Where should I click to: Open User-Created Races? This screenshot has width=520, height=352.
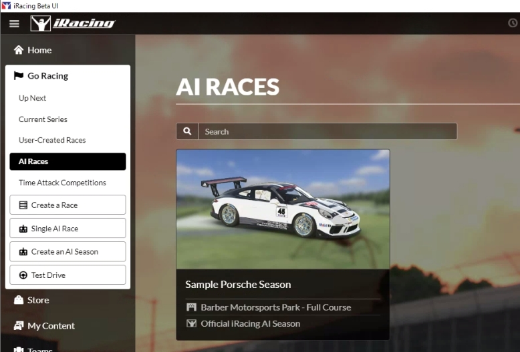pyautogui.click(x=52, y=140)
